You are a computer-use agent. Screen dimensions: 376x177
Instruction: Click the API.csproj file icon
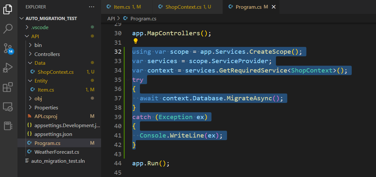click(x=29, y=116)
